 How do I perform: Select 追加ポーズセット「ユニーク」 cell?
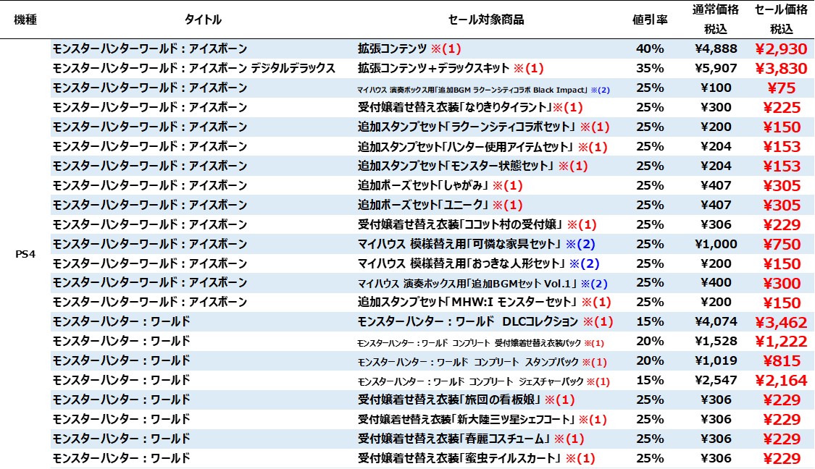440,205
